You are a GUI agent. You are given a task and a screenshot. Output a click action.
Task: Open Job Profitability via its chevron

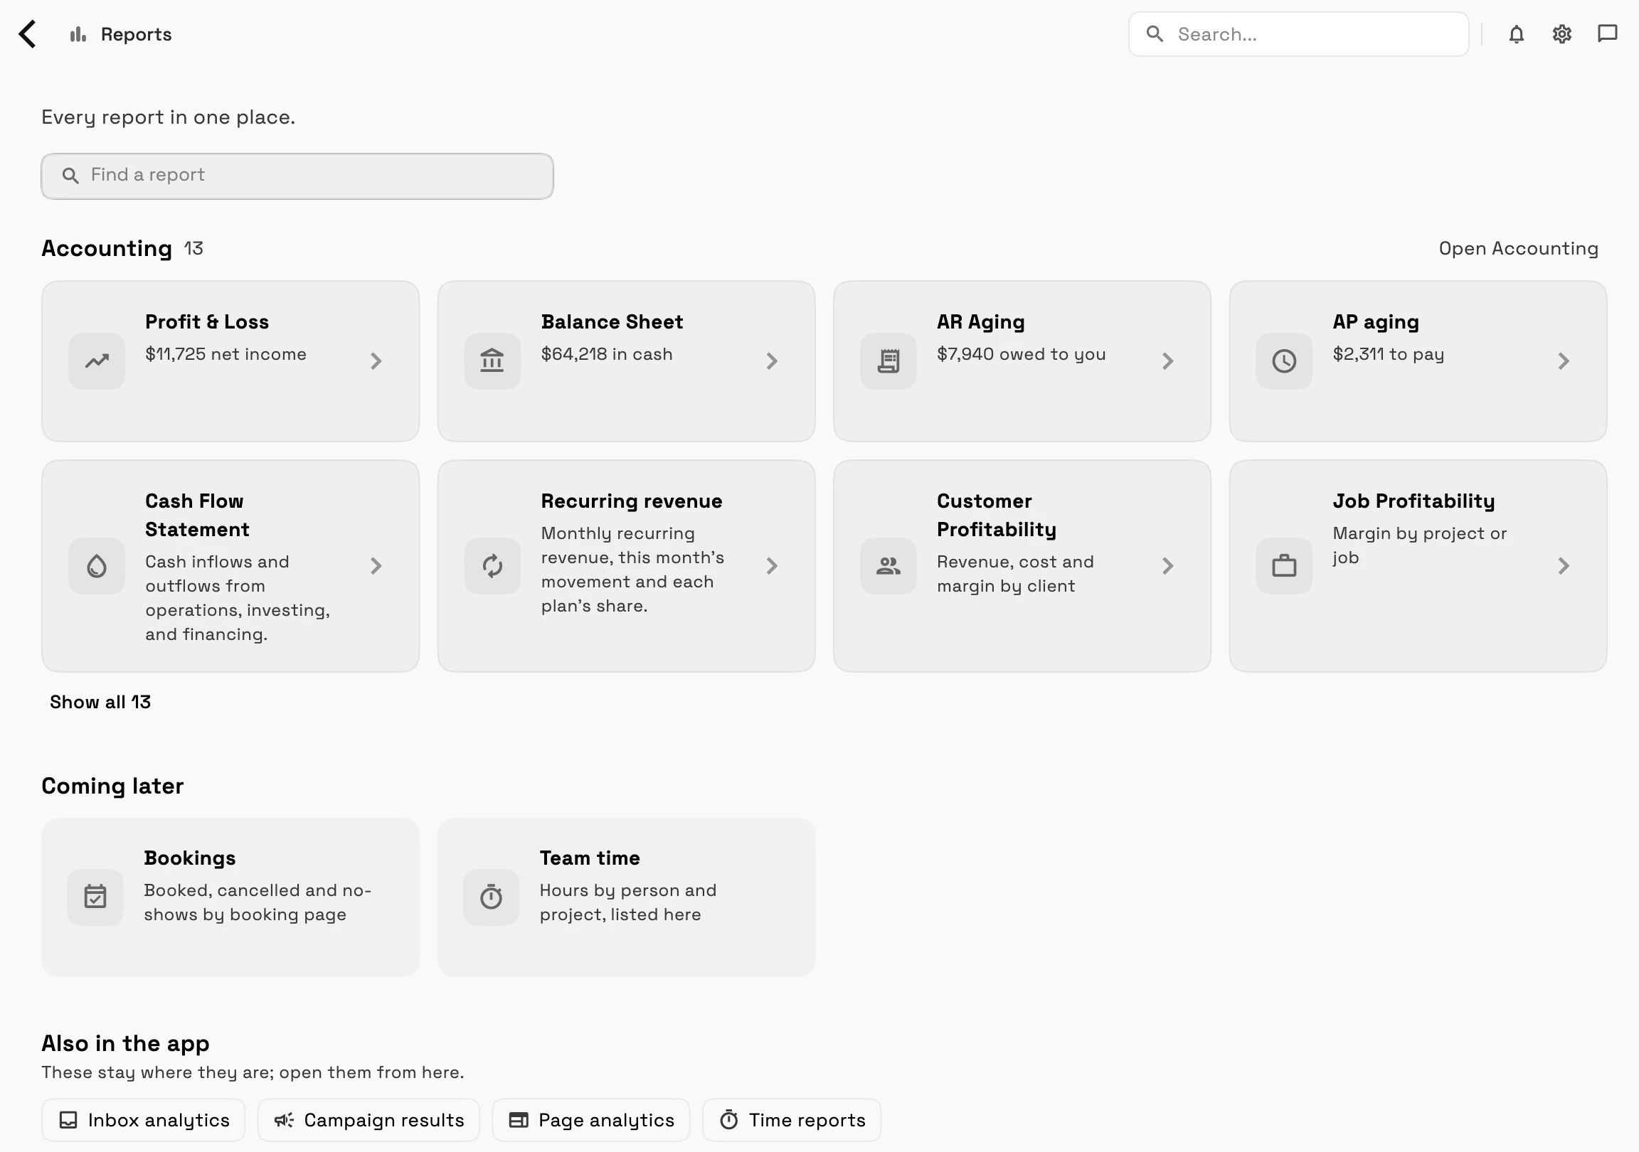tap(1564, 566)
